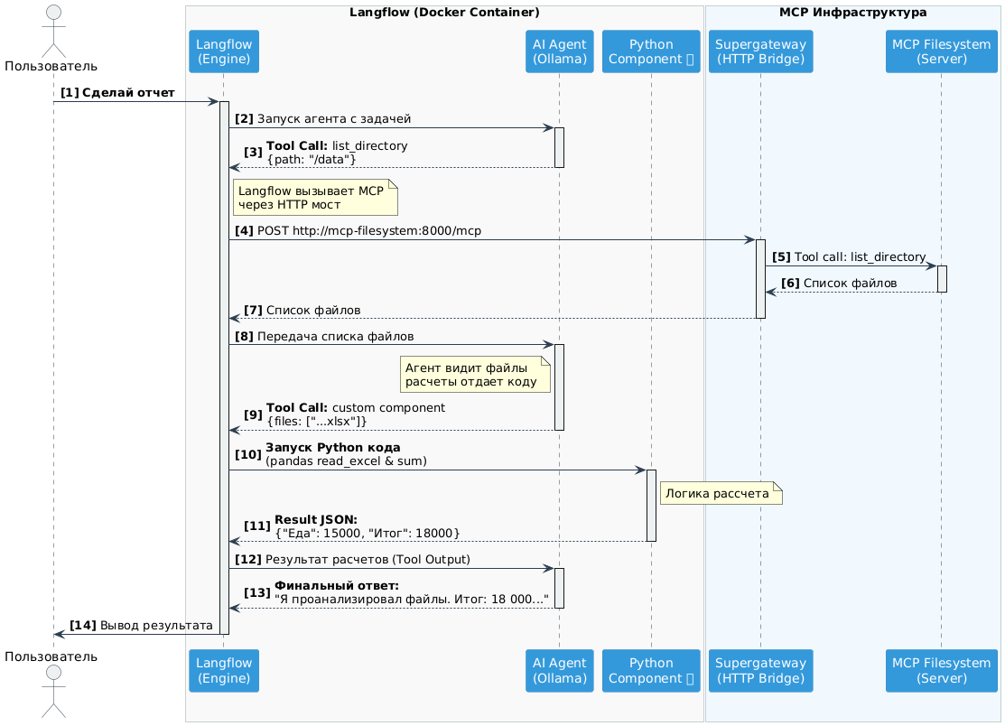Select the bottom AI Agent (Ollama) box

[x=559, y=670]
